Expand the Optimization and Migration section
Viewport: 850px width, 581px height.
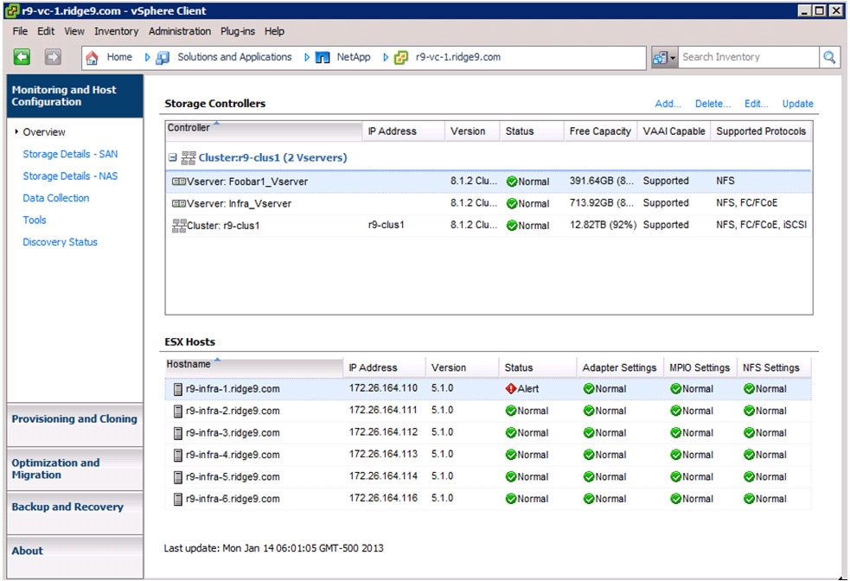tap(75, 469)
